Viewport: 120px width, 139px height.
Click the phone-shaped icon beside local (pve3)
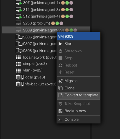(x=22, y=77)
